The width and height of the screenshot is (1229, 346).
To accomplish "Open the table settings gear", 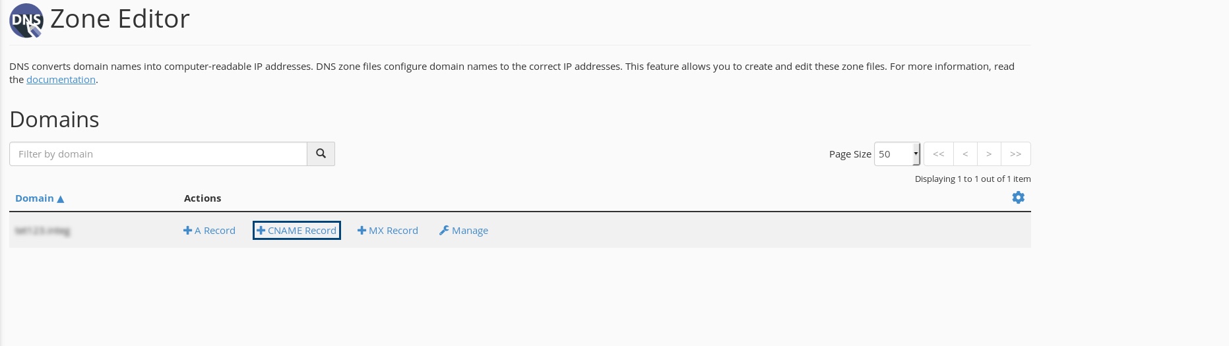I will pyautogui.click(x=1018, y=198).
